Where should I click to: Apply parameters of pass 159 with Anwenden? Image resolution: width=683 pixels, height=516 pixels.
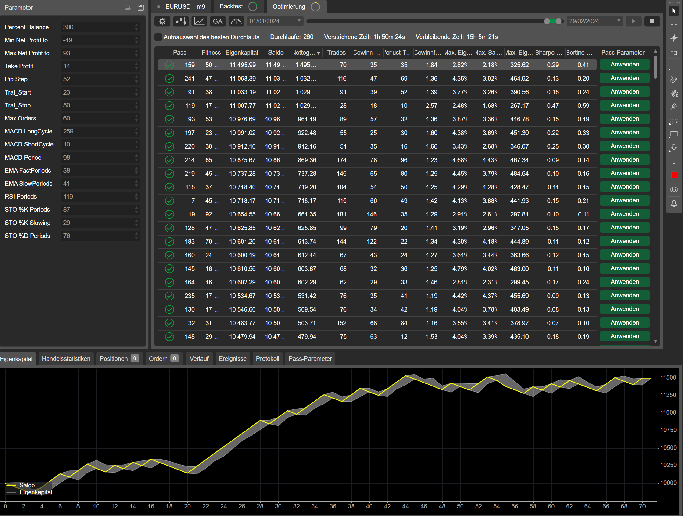click(x=625, y=64)
